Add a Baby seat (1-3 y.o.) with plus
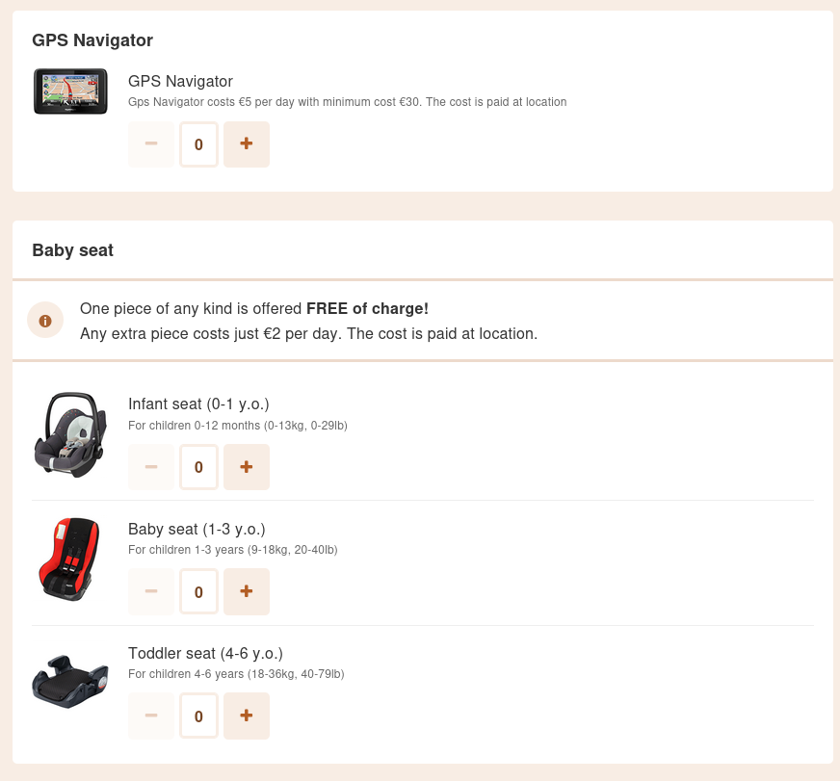Image resolution: width=840 pixels, height=781 pixels. point(247,591)
